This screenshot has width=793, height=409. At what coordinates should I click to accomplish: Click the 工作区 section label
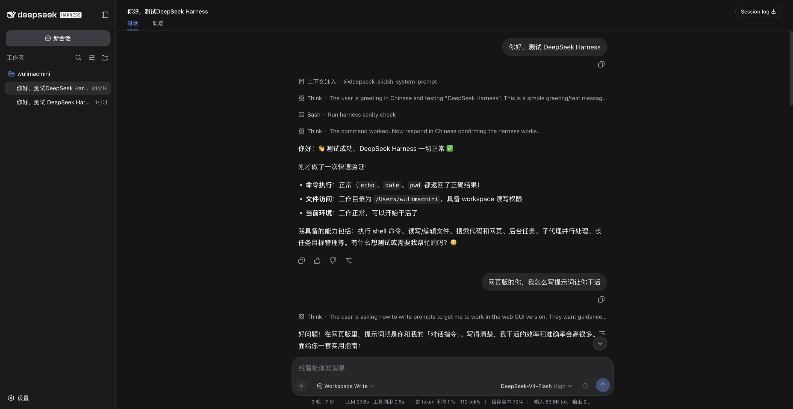coord(15,58)
